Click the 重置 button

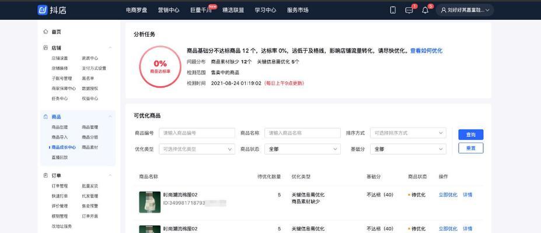tap(470, 148)
